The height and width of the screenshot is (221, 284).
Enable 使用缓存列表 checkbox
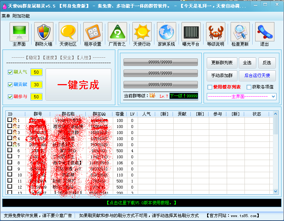pos(210,87)
